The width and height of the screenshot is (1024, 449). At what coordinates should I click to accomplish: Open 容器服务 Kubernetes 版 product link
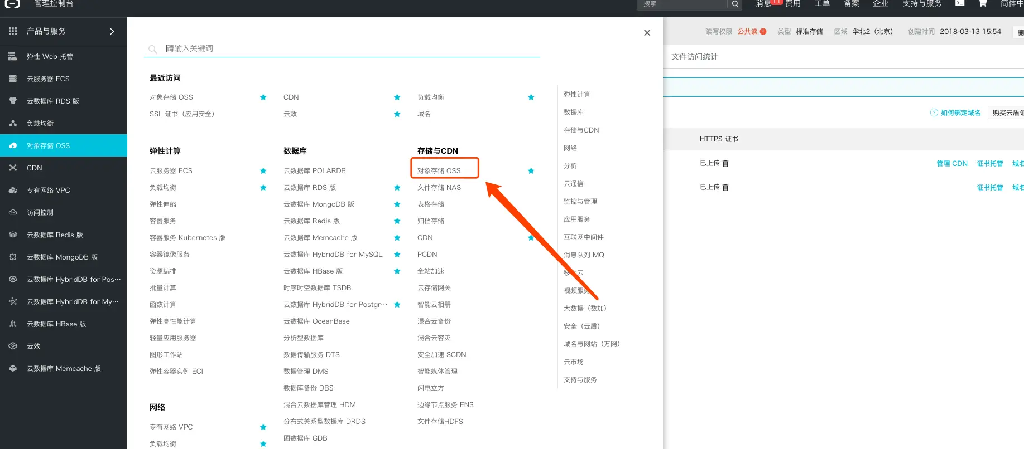coord(188,238)
